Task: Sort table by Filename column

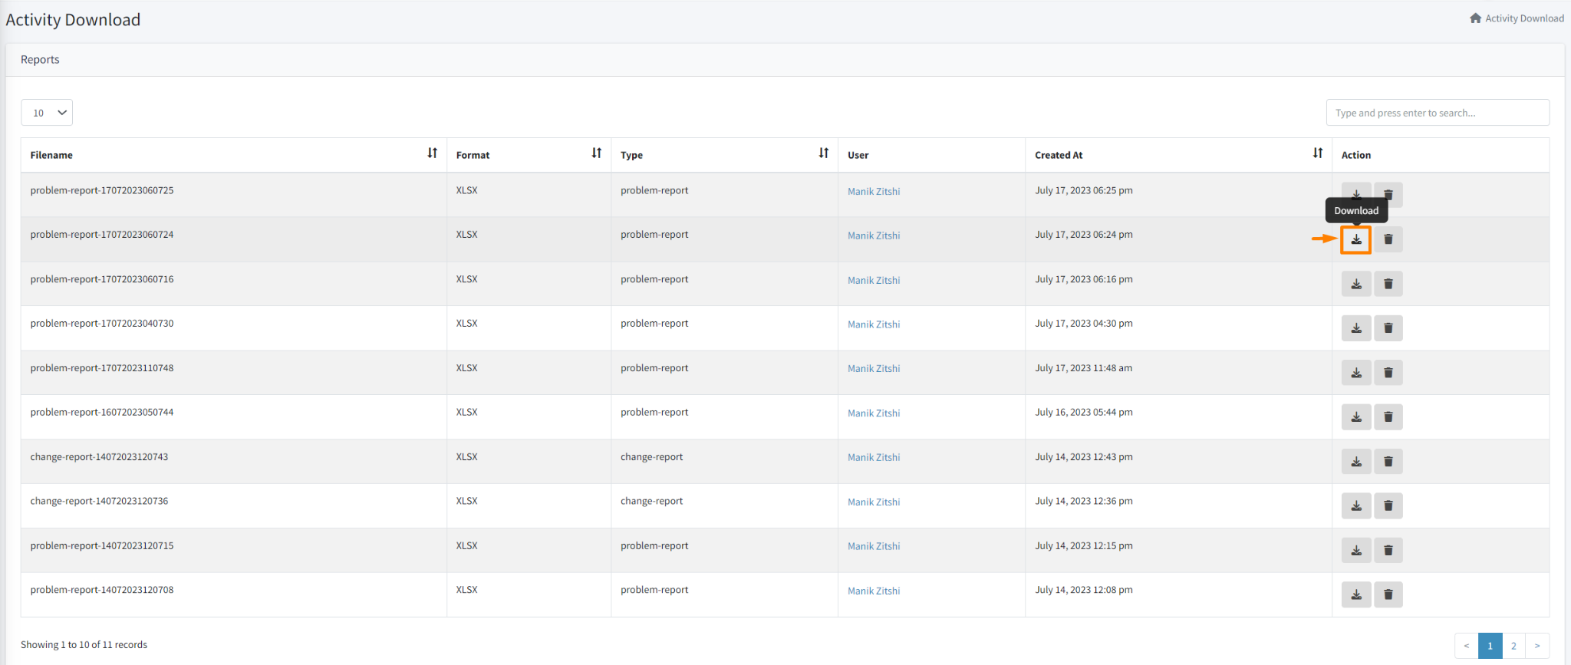Action: coord(433,153)
